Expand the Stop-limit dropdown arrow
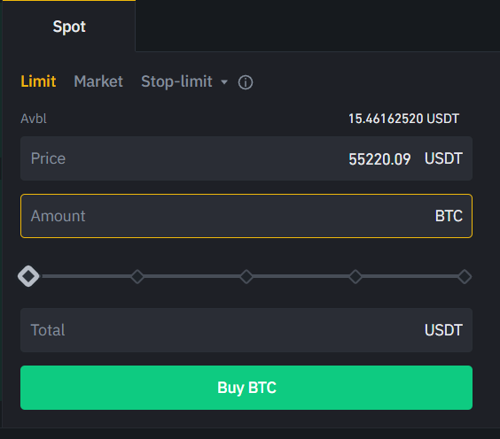The image size is (500, 439). (x=224, y=82)
